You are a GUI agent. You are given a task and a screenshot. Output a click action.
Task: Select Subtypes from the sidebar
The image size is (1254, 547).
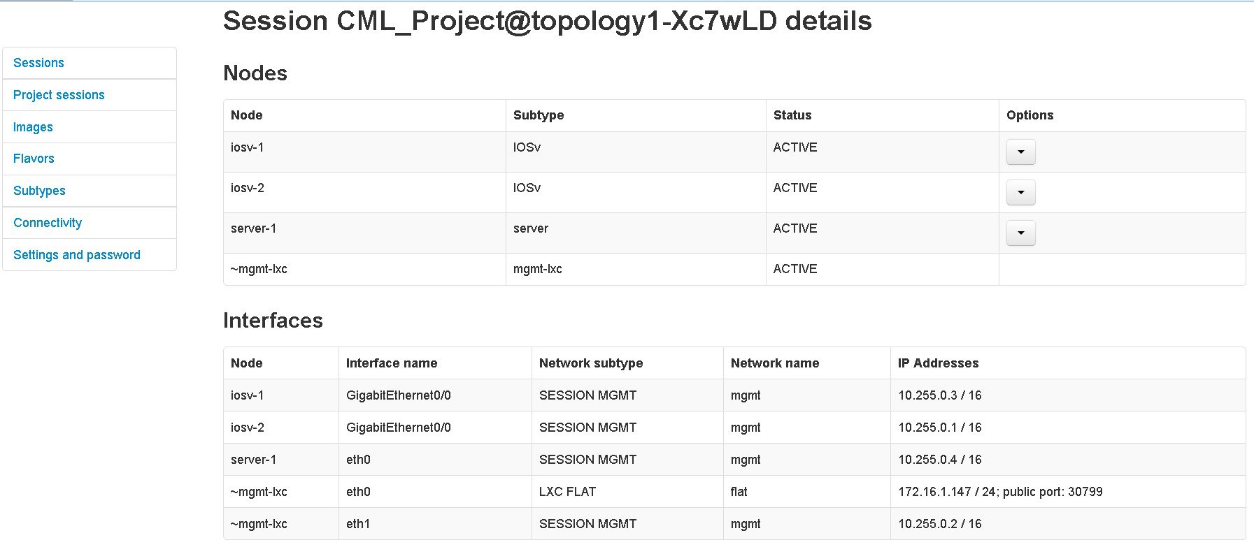coord(39,191)
